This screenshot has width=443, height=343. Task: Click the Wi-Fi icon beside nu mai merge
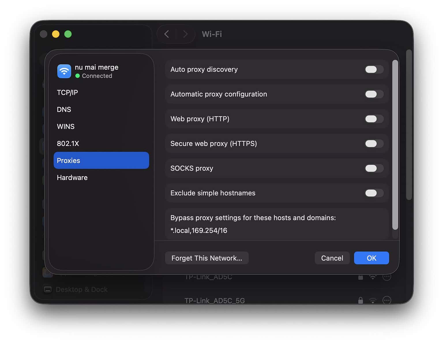pos(64,71)
